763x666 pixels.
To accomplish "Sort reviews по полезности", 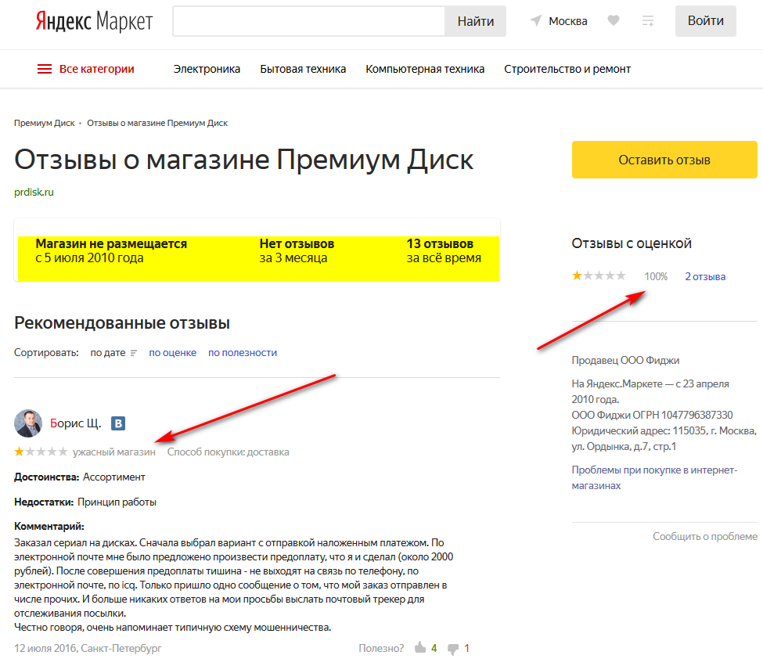I will pyautogui.click(x=243, y=353).
